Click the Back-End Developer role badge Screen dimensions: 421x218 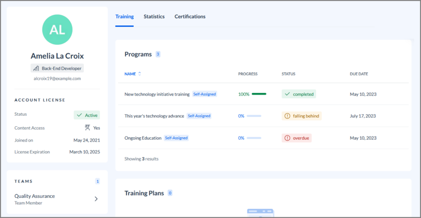(x=57, y=68)
